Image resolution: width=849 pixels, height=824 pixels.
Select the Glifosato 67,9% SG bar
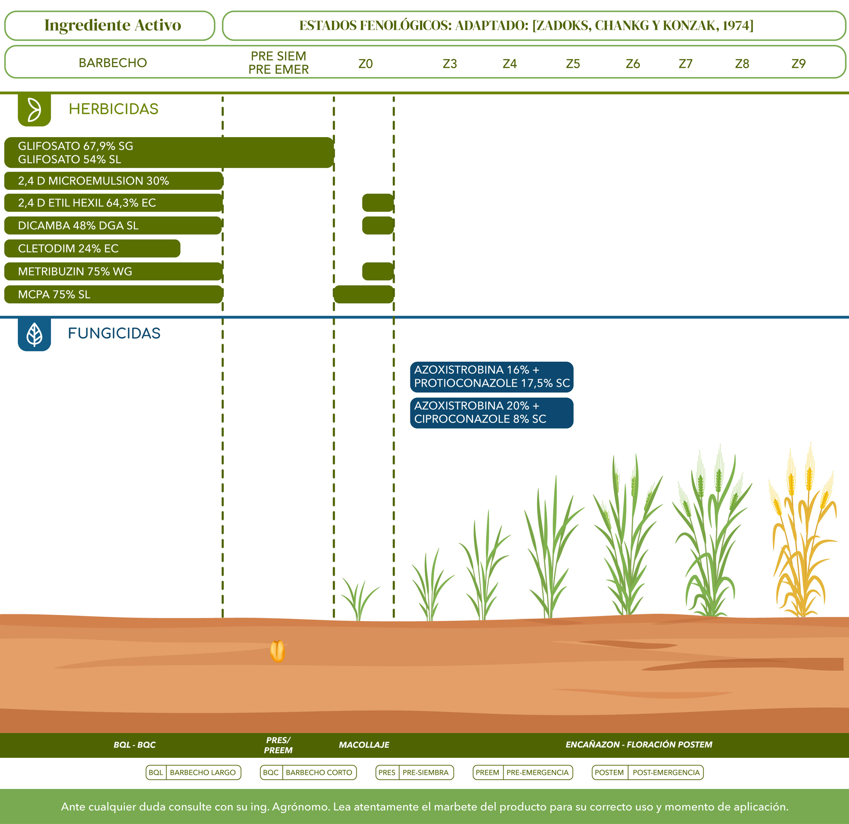point(169,152)
